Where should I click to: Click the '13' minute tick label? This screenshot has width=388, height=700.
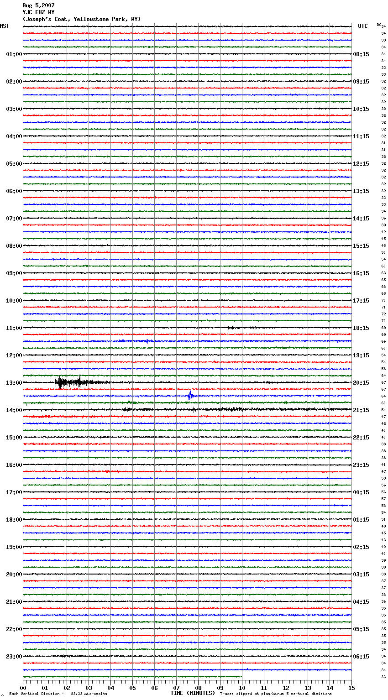point(308,688)
